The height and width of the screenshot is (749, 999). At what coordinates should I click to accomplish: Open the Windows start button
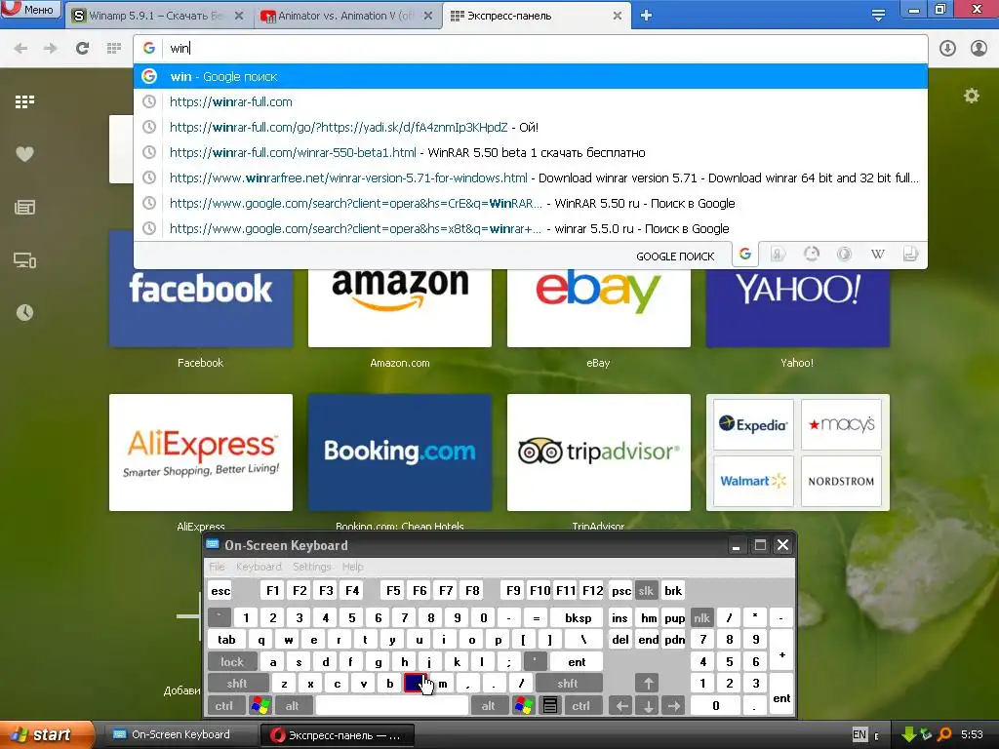coord(47,735)
